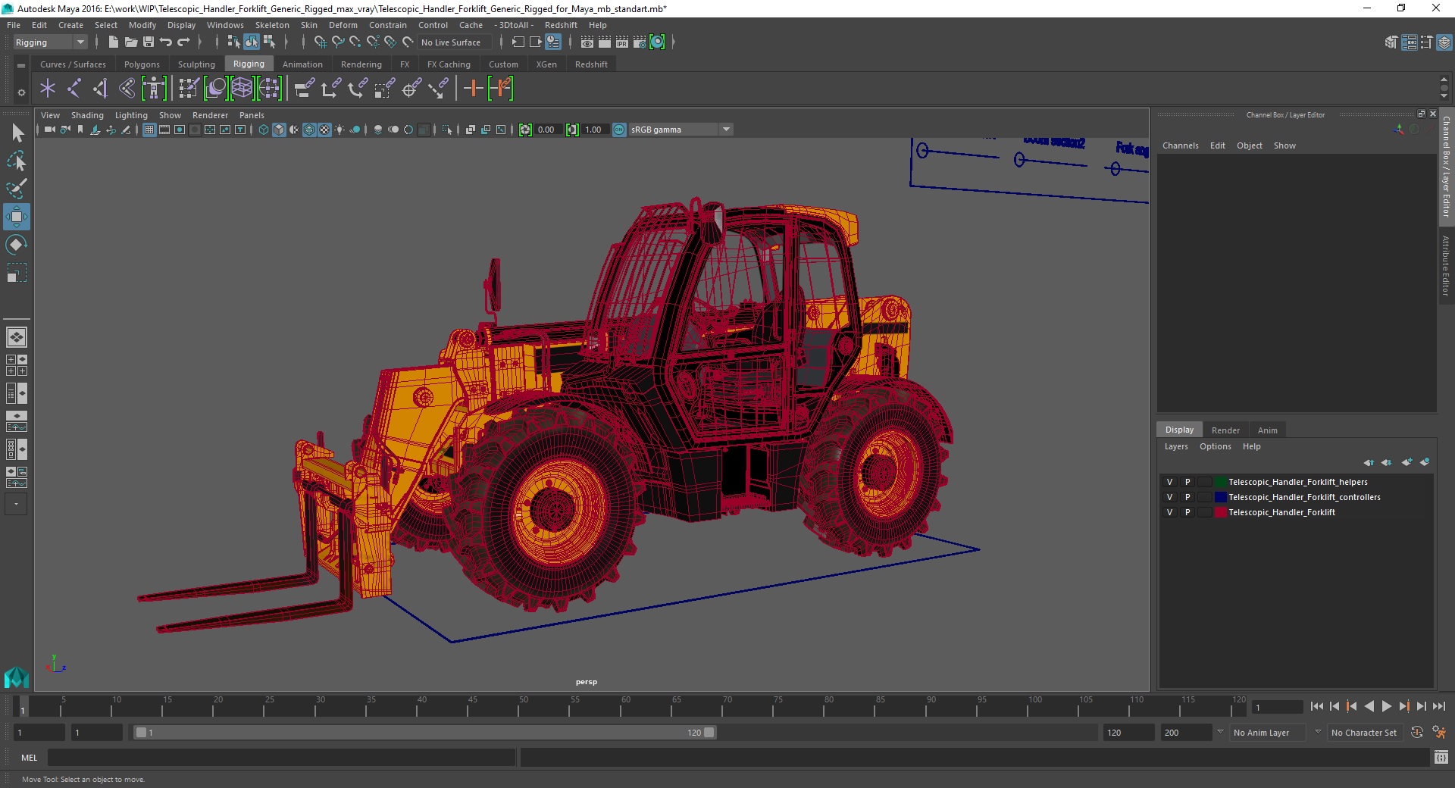This screenshot has width=1455, height=788.
Task: Toggle textured display in viewport toolbar
Action: pos(324,130)
